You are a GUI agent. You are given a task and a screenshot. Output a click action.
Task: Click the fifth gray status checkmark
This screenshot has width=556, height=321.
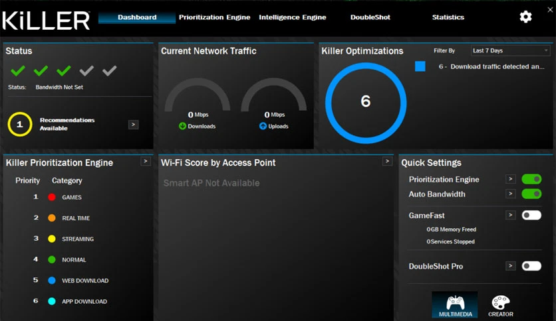click(x=110, y=71)
